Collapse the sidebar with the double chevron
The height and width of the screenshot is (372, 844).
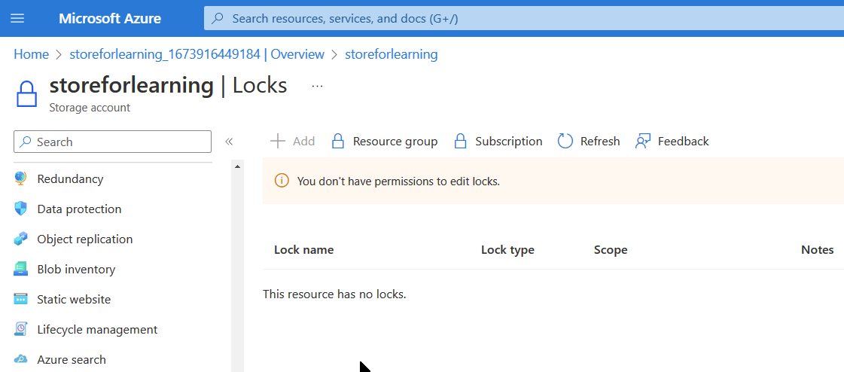tap(229, 142)
